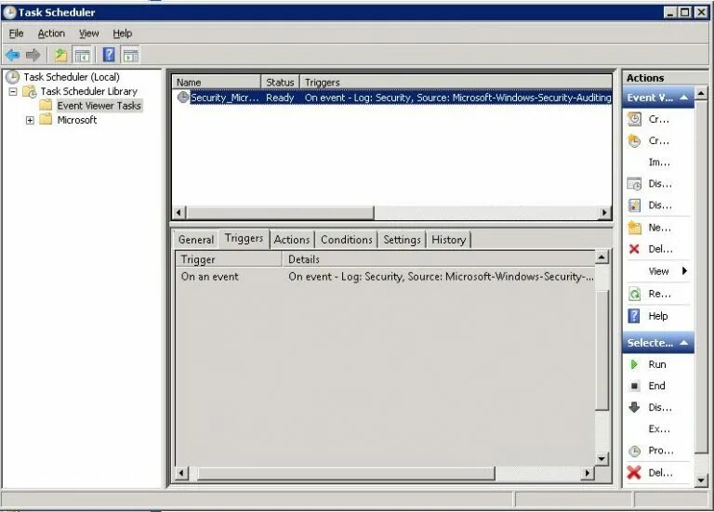
Task: Click the Actions pane scrollbar down arrow
Action: 701,479
